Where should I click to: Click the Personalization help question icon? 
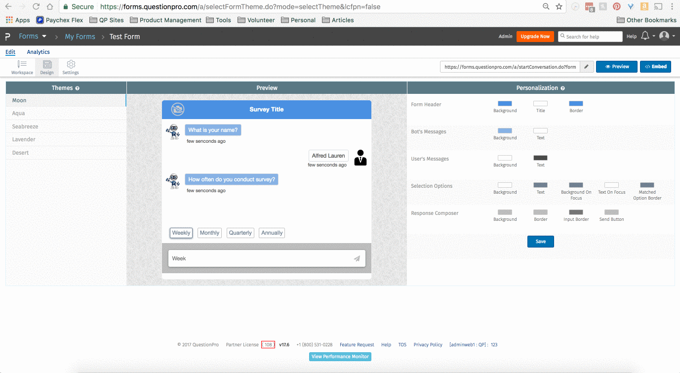click(x=563, y=88)
